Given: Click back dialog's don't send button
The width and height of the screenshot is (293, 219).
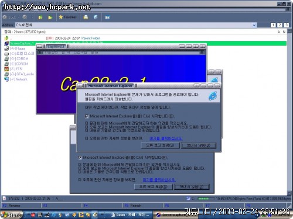Looking at the screenshot, I should click(x=192, y=187).
